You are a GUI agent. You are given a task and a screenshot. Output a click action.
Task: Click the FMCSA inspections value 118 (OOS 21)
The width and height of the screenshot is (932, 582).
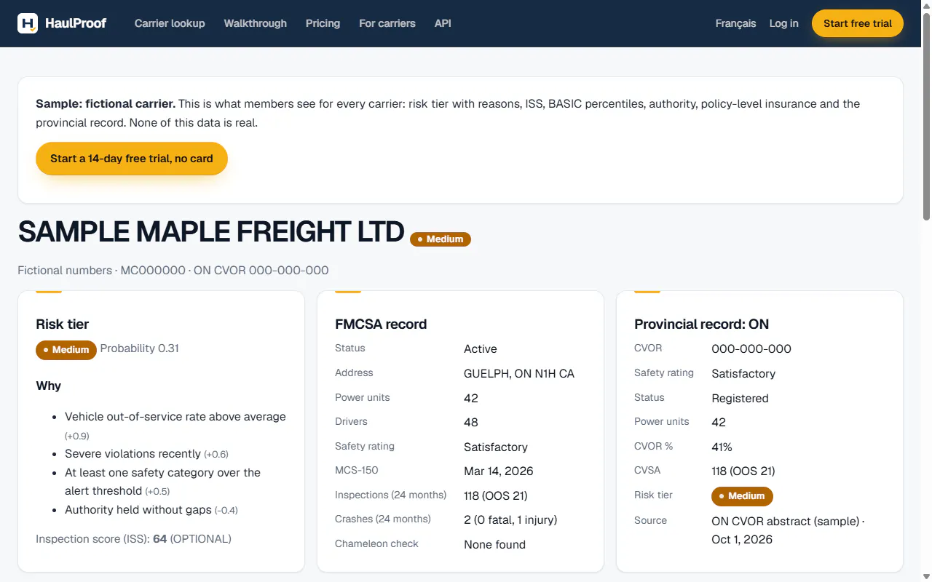(496, 496)
